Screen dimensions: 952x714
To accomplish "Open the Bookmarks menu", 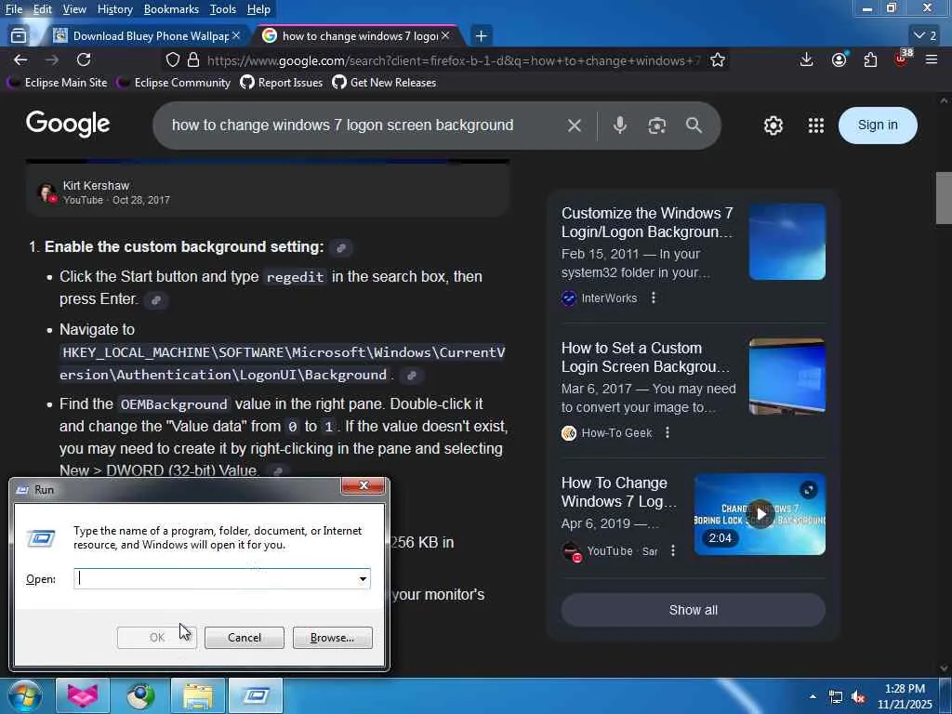I will tap(171, 9).
